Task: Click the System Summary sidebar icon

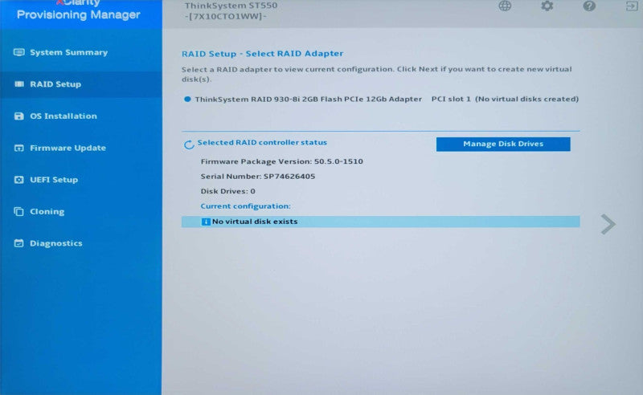Action: click(x=18, y=52)
